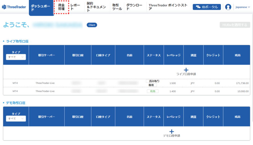Click the HUBxを適用する button
The image size is (253, 145).
tap(235, 25)
